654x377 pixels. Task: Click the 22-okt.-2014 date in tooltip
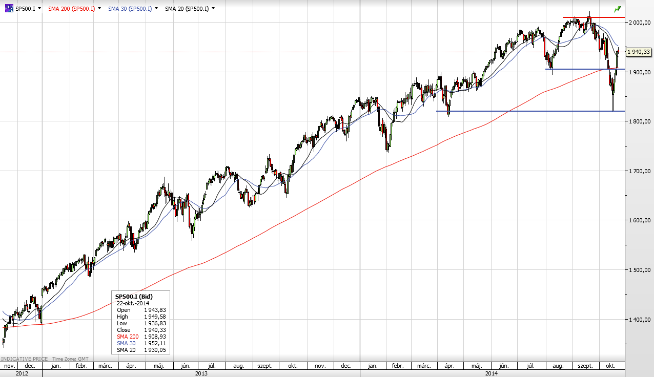coord(133,303)
